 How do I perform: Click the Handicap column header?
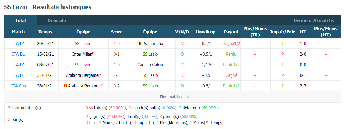206,32
